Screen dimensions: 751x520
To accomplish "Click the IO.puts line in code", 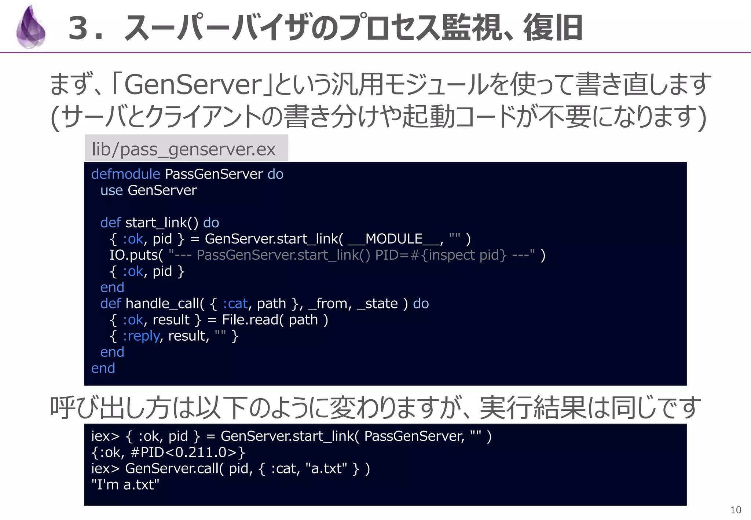I will pos(327,255).
